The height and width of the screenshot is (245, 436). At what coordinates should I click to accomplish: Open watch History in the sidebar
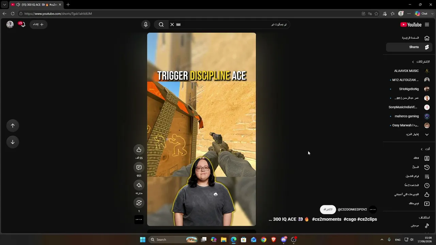click(x=409, y=167)
